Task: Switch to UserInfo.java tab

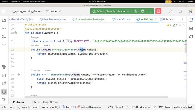Action: [121, 20]
